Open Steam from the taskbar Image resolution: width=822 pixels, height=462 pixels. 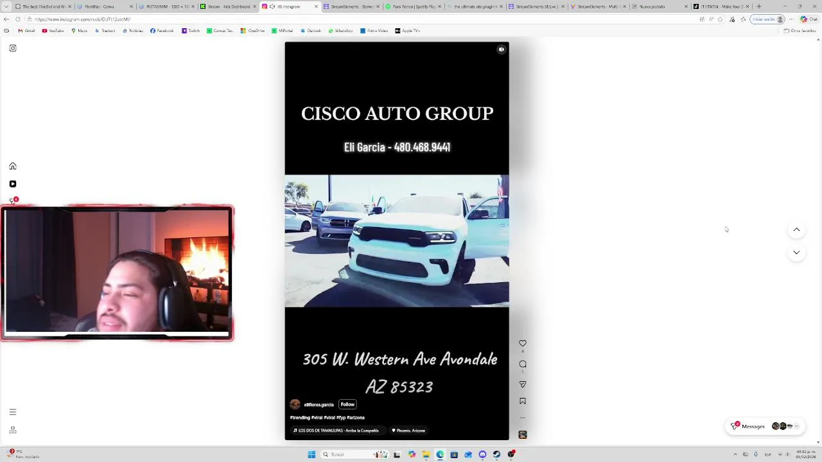496,454
